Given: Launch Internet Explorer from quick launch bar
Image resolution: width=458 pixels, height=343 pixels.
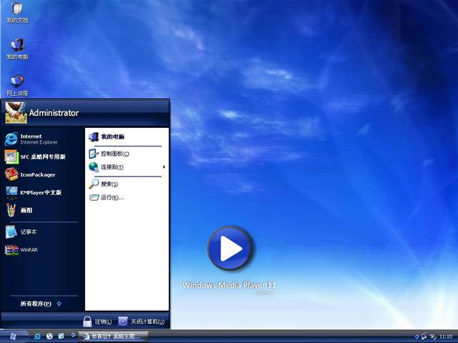Looking at the screenshot, I should (x=38, y=337).
